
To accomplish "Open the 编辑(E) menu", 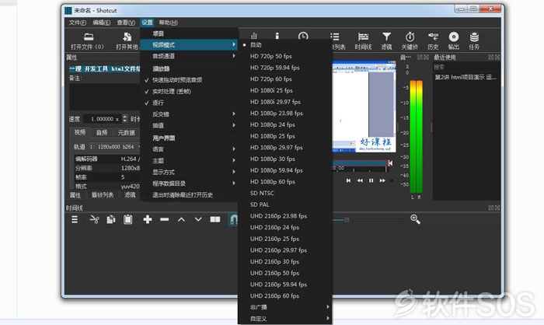I will click(x=101, y=23).
